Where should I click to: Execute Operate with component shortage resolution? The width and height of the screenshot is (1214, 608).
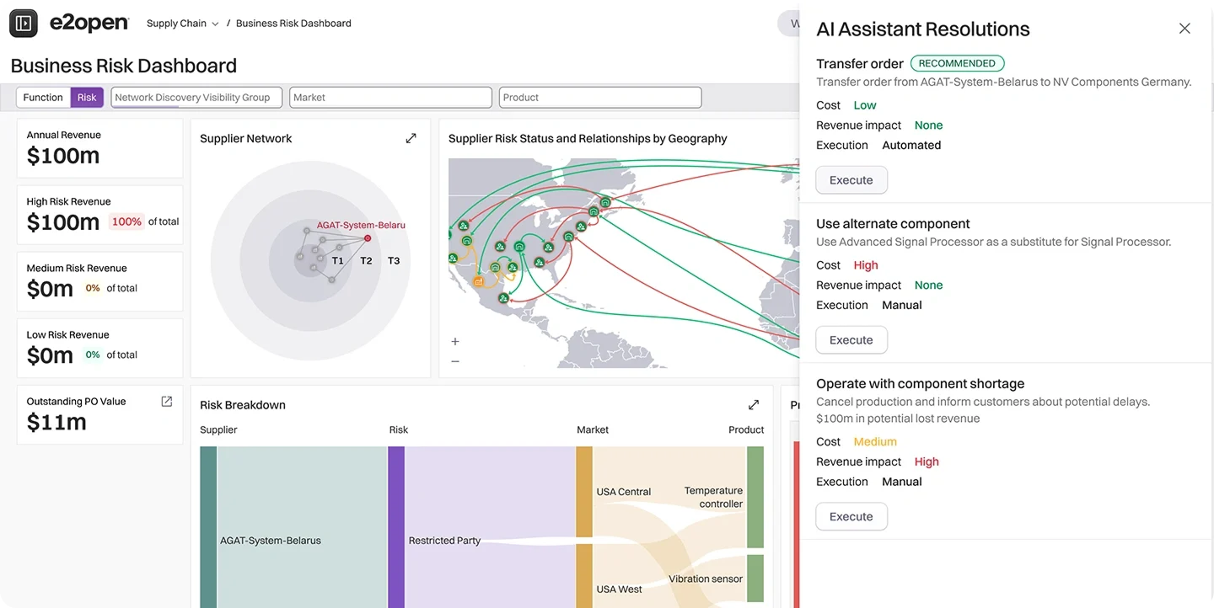[x=851, y=517]
